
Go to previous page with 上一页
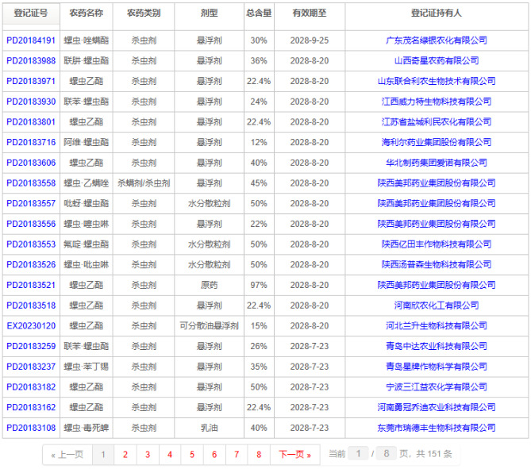click(x=67, y=455)
